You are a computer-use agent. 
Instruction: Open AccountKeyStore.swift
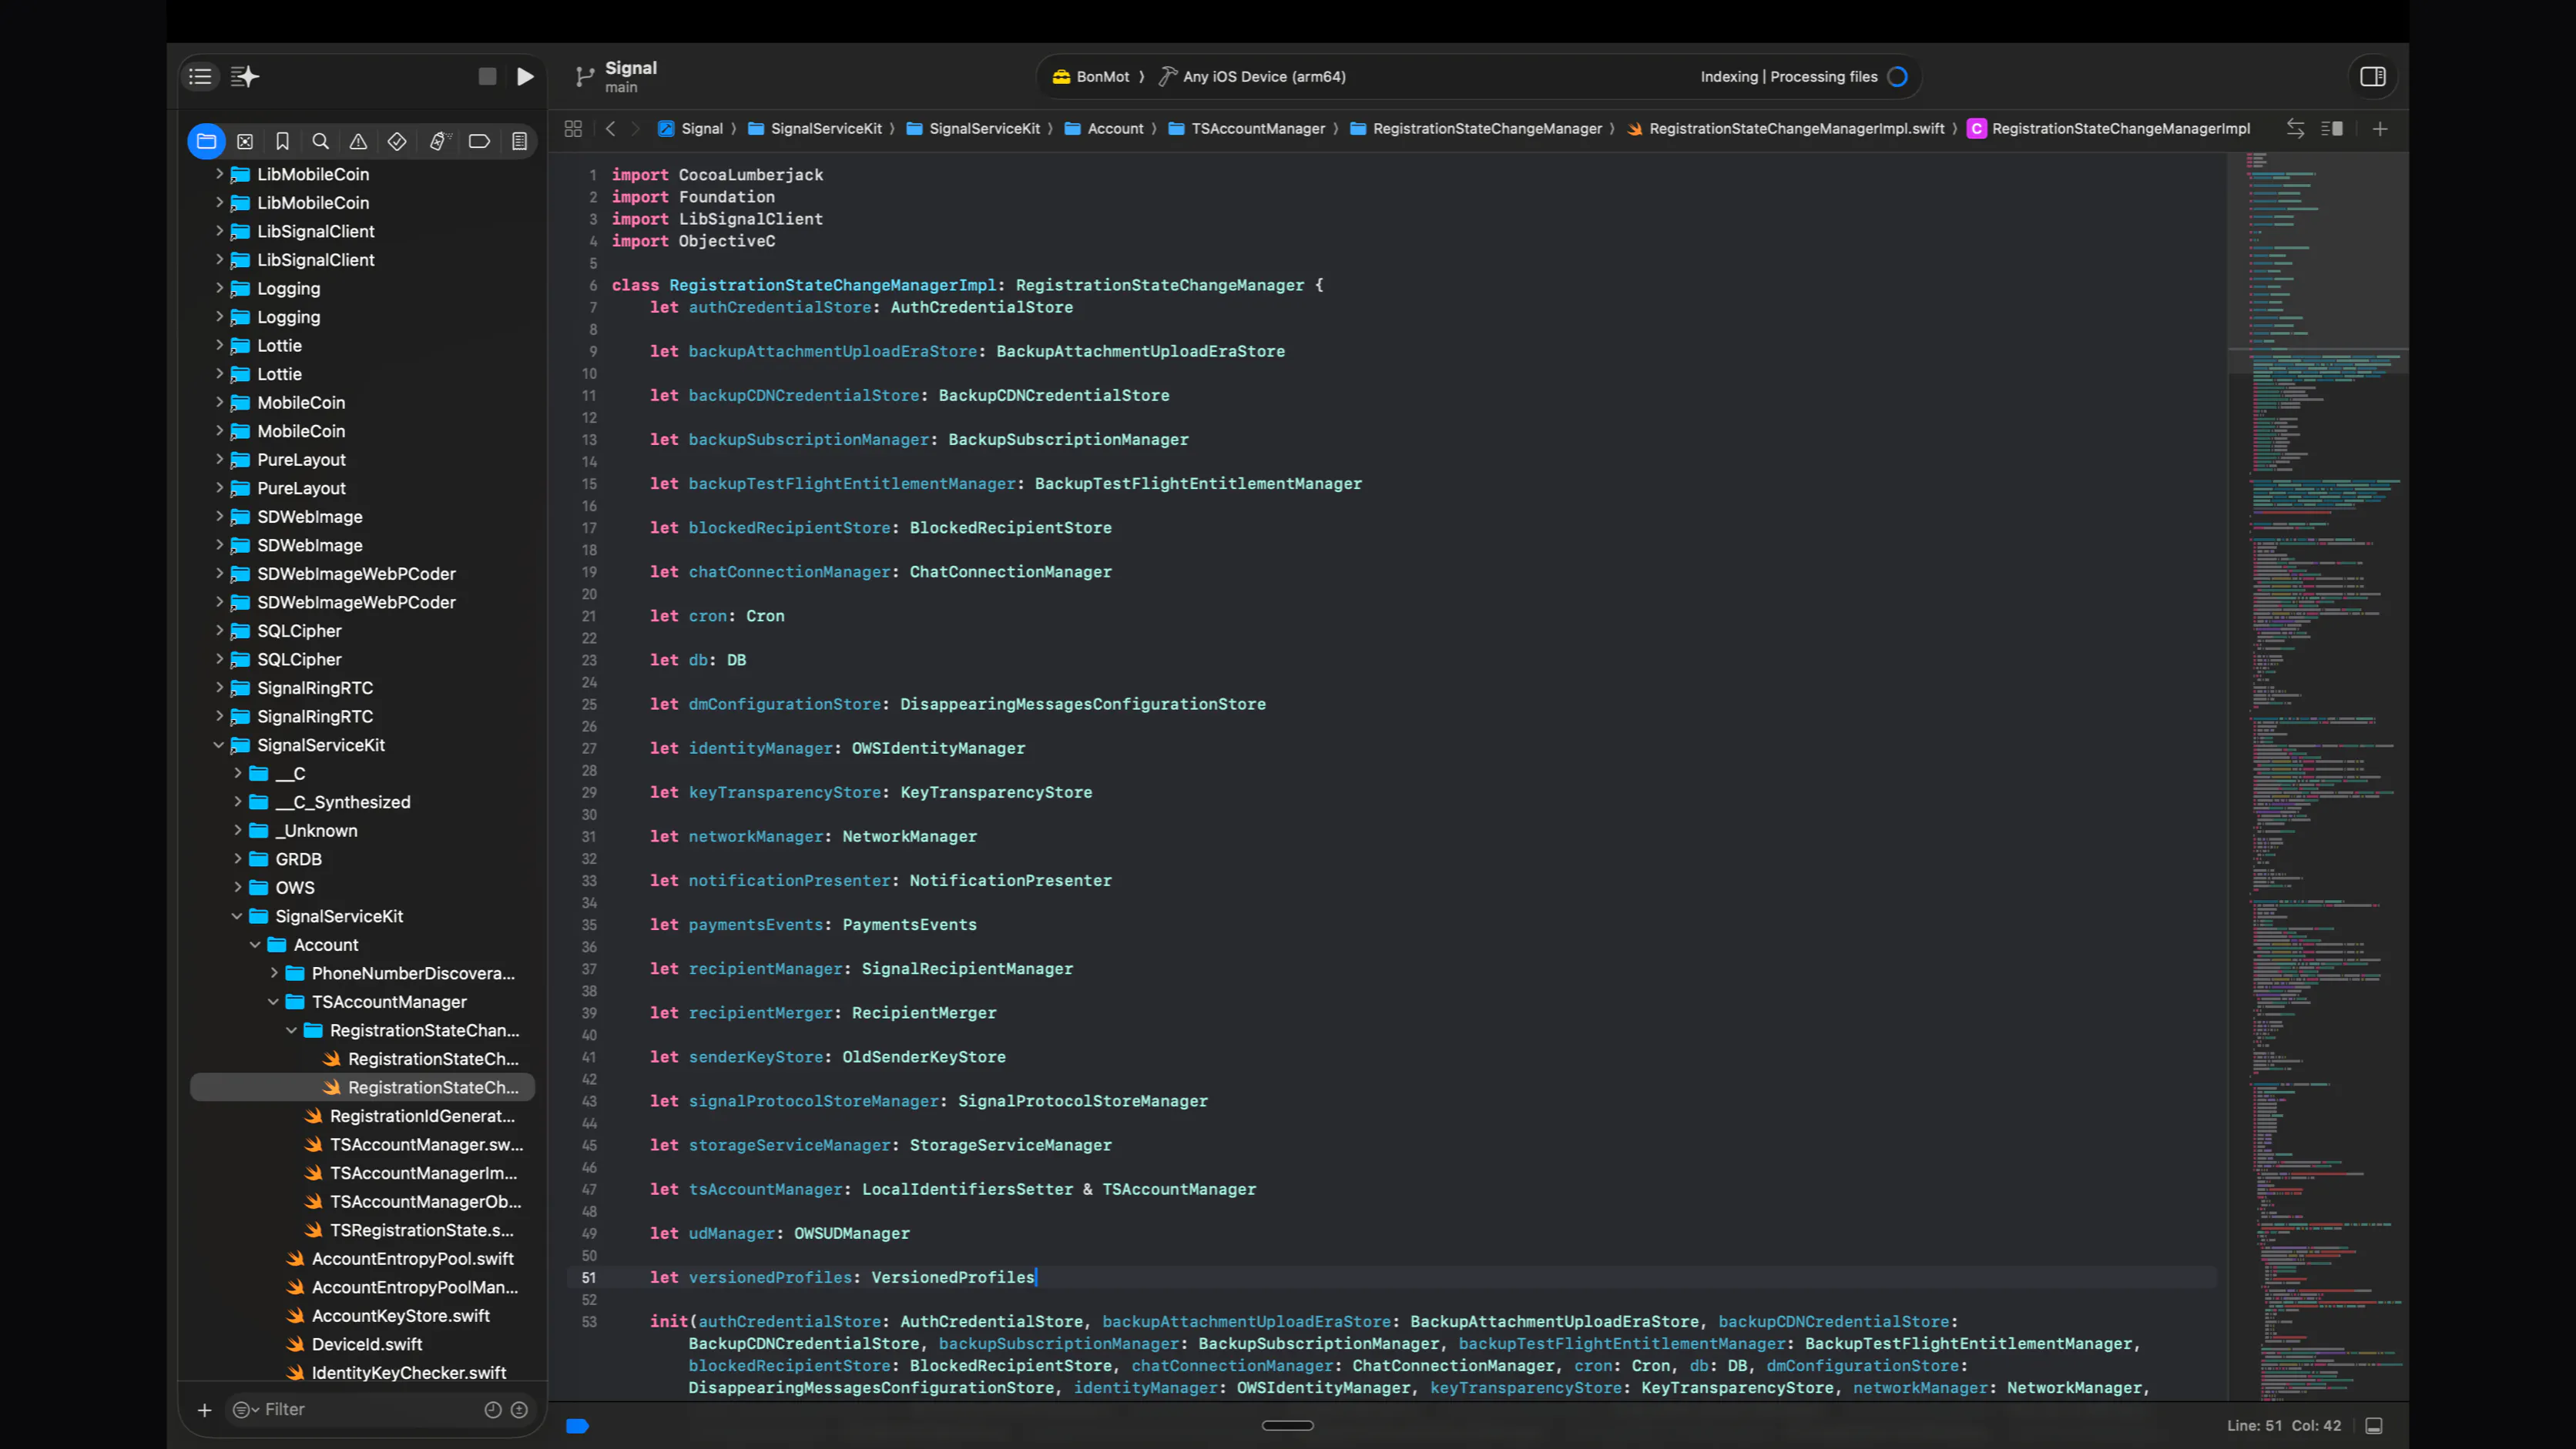tap(388, 1316)
